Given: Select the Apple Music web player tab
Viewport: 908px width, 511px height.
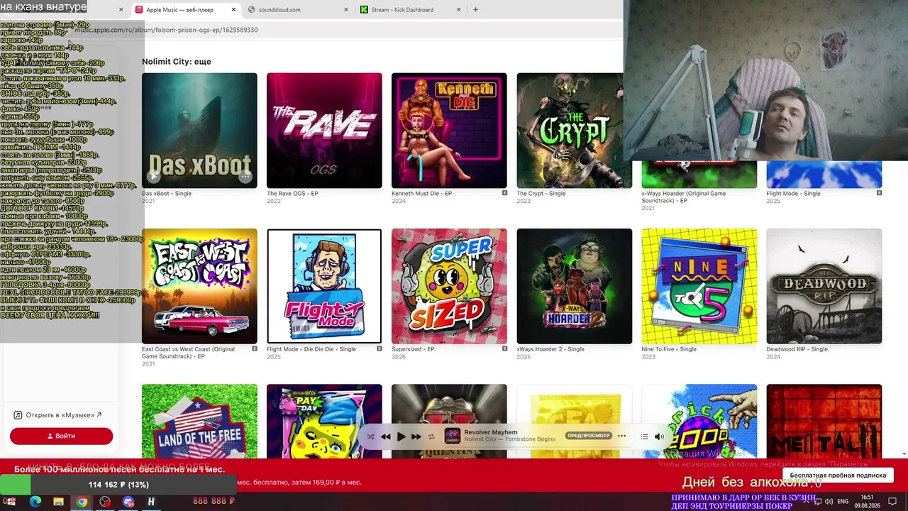Looking at the screenshot, I should pos(186,10).
